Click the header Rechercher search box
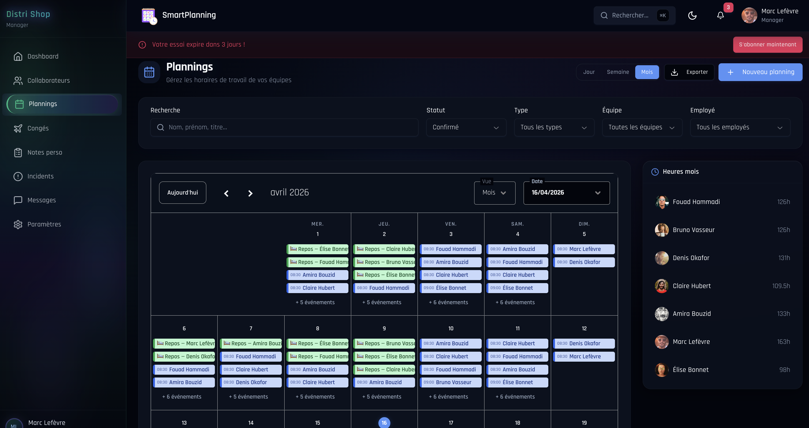Image resolution: width=809 pixels, height=428 pixels. [x=634, y=15]
